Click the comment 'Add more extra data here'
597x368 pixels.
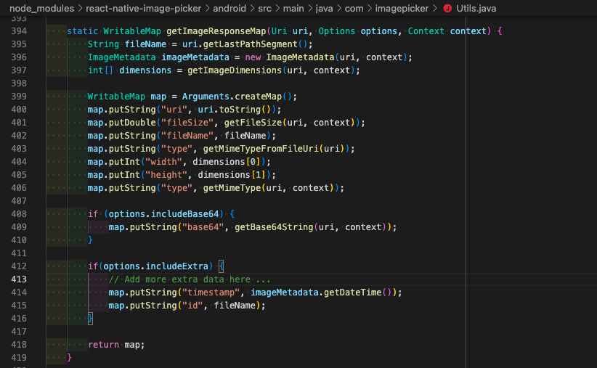(x=190, y=279)
